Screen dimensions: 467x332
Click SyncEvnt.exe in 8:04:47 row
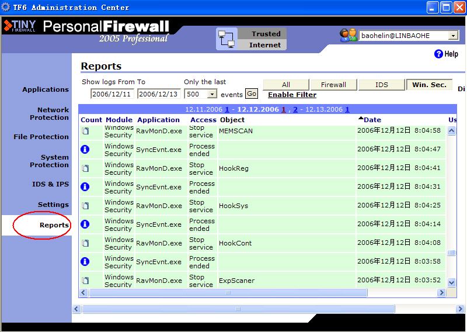tap(159, 150)
